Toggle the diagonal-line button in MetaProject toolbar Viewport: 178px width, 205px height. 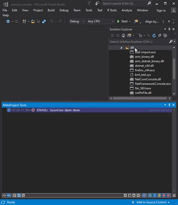click(x=23, y=195)
